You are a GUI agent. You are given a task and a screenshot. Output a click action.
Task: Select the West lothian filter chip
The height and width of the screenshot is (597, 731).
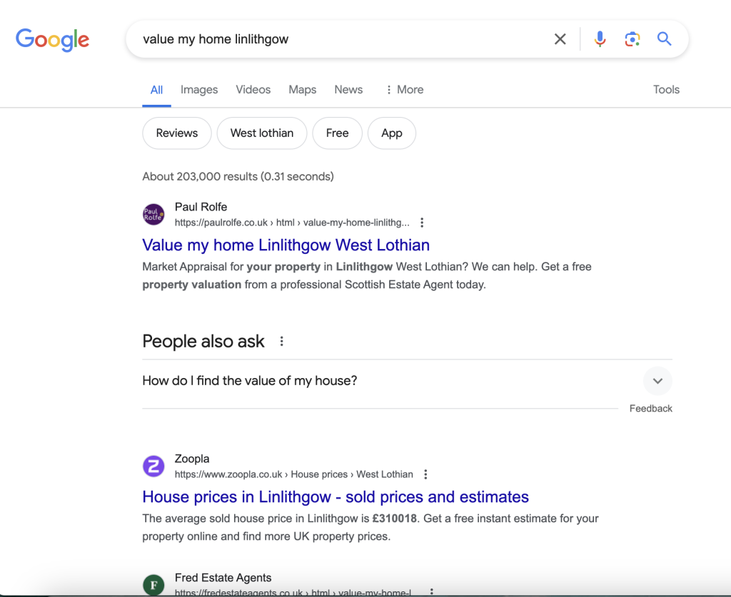pyautogui.click(x=262, y=133)
